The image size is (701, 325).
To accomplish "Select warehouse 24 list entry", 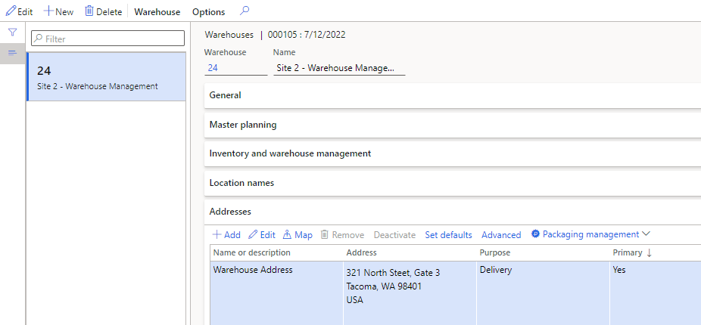I will [107, 77].
